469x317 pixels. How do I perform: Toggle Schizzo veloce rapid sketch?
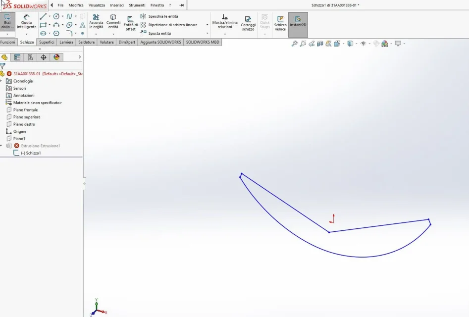tap(280, 23)
